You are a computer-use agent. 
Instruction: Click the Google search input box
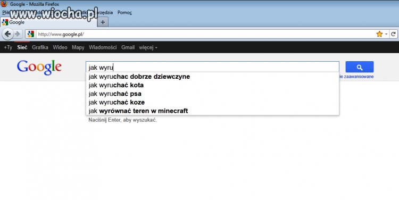[x=212, y=67]
